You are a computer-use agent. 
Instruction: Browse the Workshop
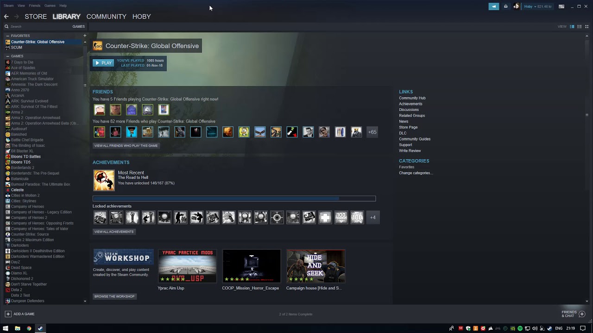click(x=114, y=296)
